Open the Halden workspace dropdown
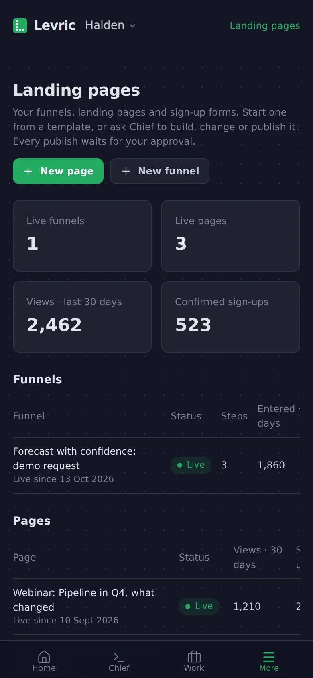This screenshot has height=678, width=313. click(x=110, y=25)
